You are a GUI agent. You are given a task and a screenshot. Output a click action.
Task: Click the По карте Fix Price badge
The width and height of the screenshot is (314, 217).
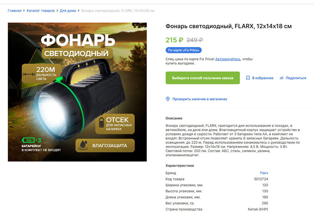(184, 50)
